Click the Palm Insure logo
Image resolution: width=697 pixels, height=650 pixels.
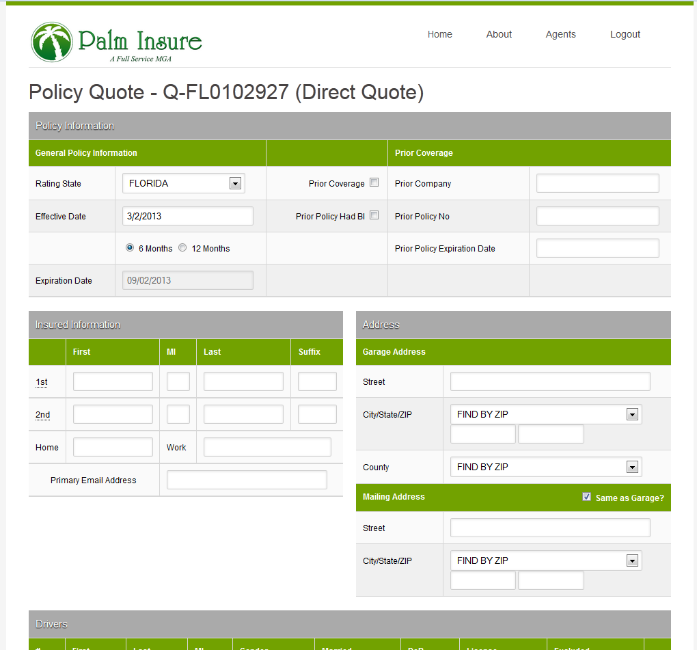click(116, 42)
